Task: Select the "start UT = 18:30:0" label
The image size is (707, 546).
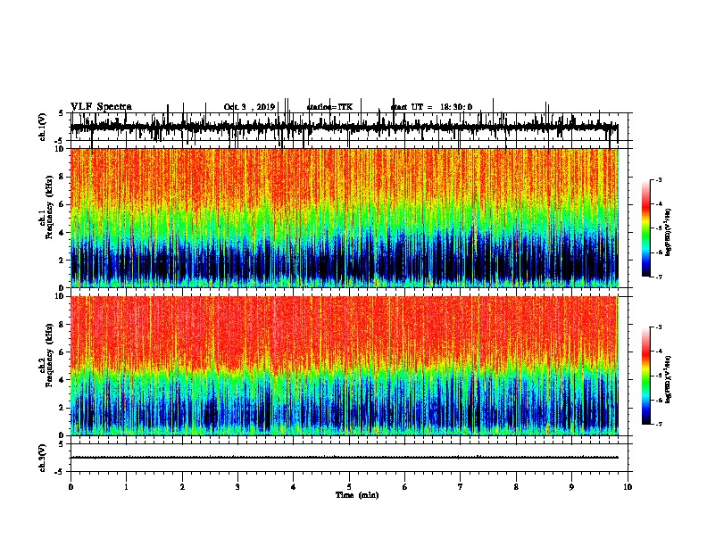Action: point(431,107)
